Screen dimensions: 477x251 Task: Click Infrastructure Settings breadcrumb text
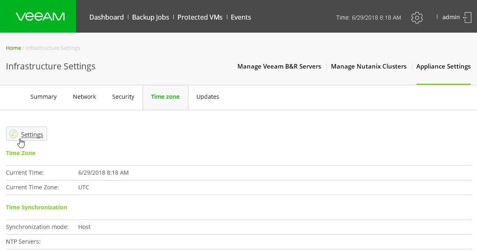(x=53, y=48)
